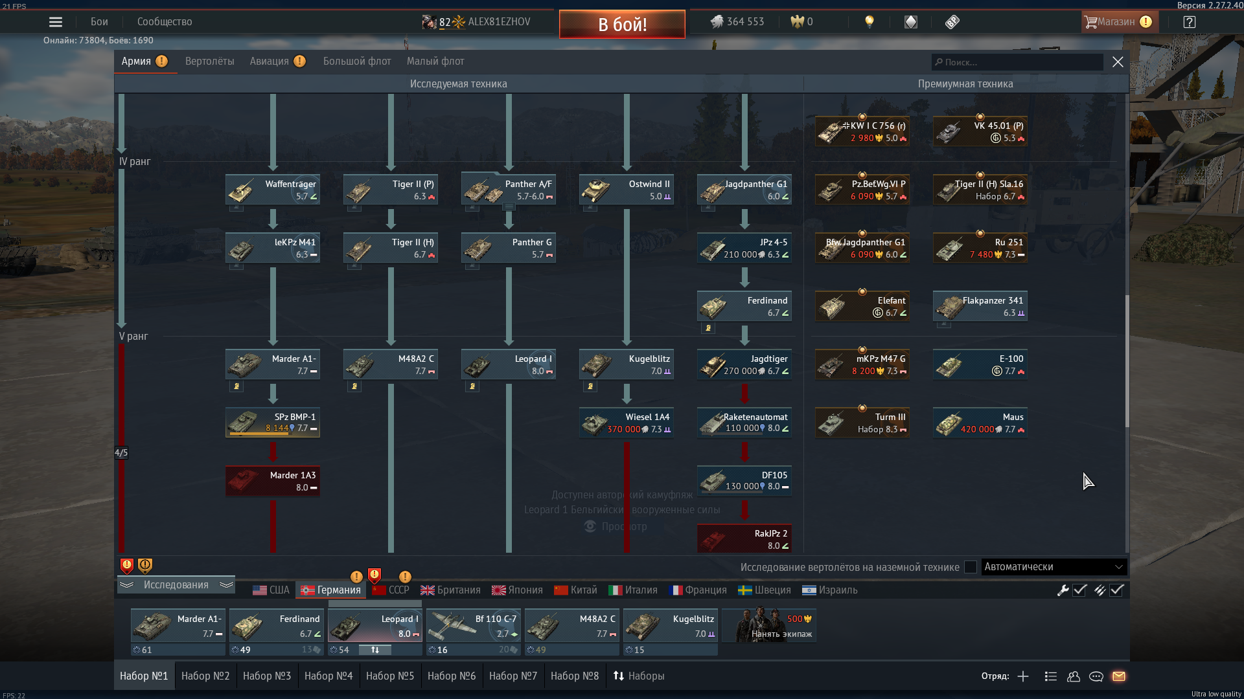Select the СССР nation tab
Viewport: 1244px width, 699px height.
391,590
